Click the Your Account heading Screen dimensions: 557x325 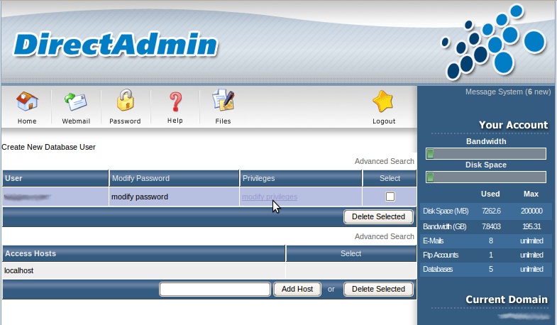click(513, 125)
